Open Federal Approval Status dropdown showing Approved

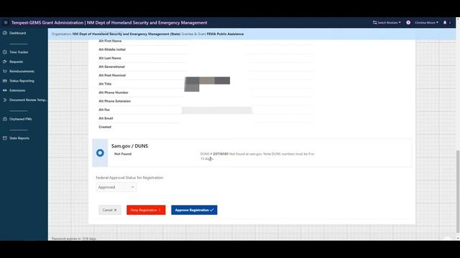[x=116, y=187]
